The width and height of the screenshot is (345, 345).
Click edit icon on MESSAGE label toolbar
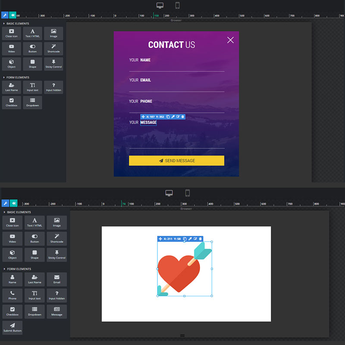tap(178, 116)
